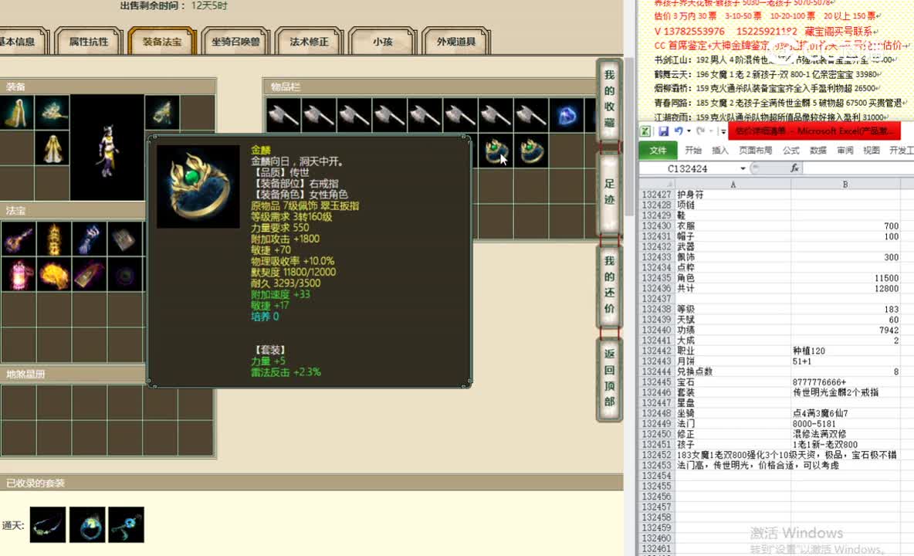Click the Excel Undo arrow icon
914x556 pixels.
click(x=678, y=131)
